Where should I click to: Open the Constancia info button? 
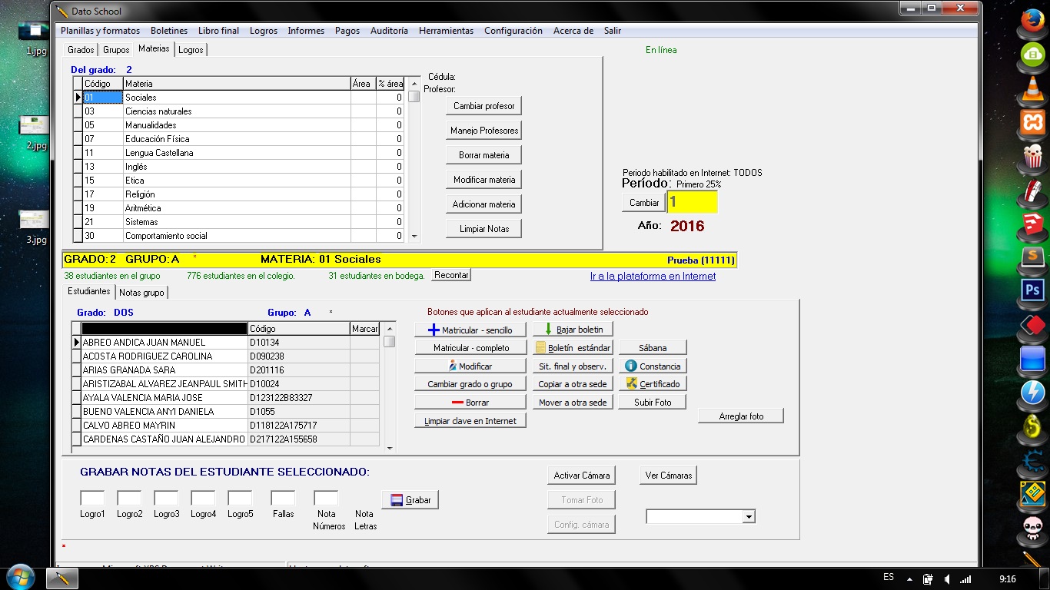pyautogui.click(x=652, y=366)
